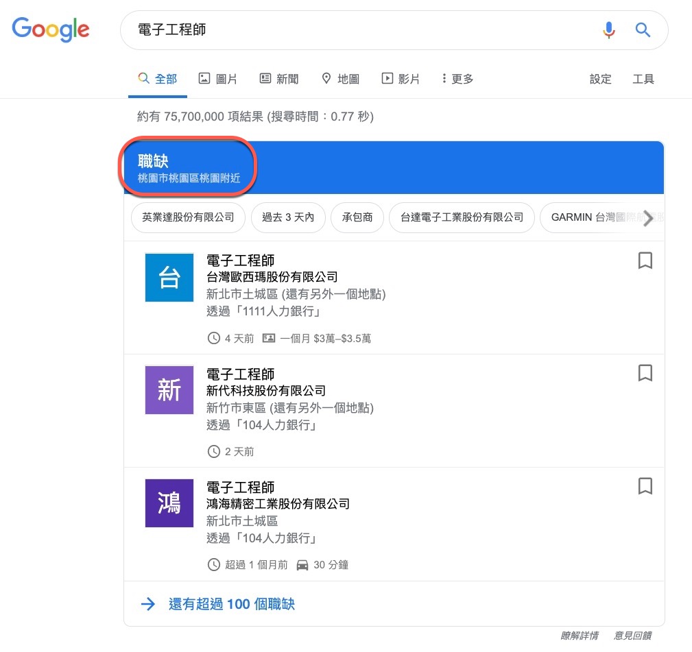The image size is (692, 652).
Task: Click the 台 company logo thumbnail
Action: click(x=169, y=278)
